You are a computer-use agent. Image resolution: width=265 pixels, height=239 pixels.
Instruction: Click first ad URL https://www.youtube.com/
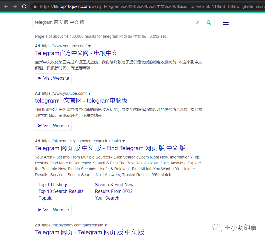(64, 46)
